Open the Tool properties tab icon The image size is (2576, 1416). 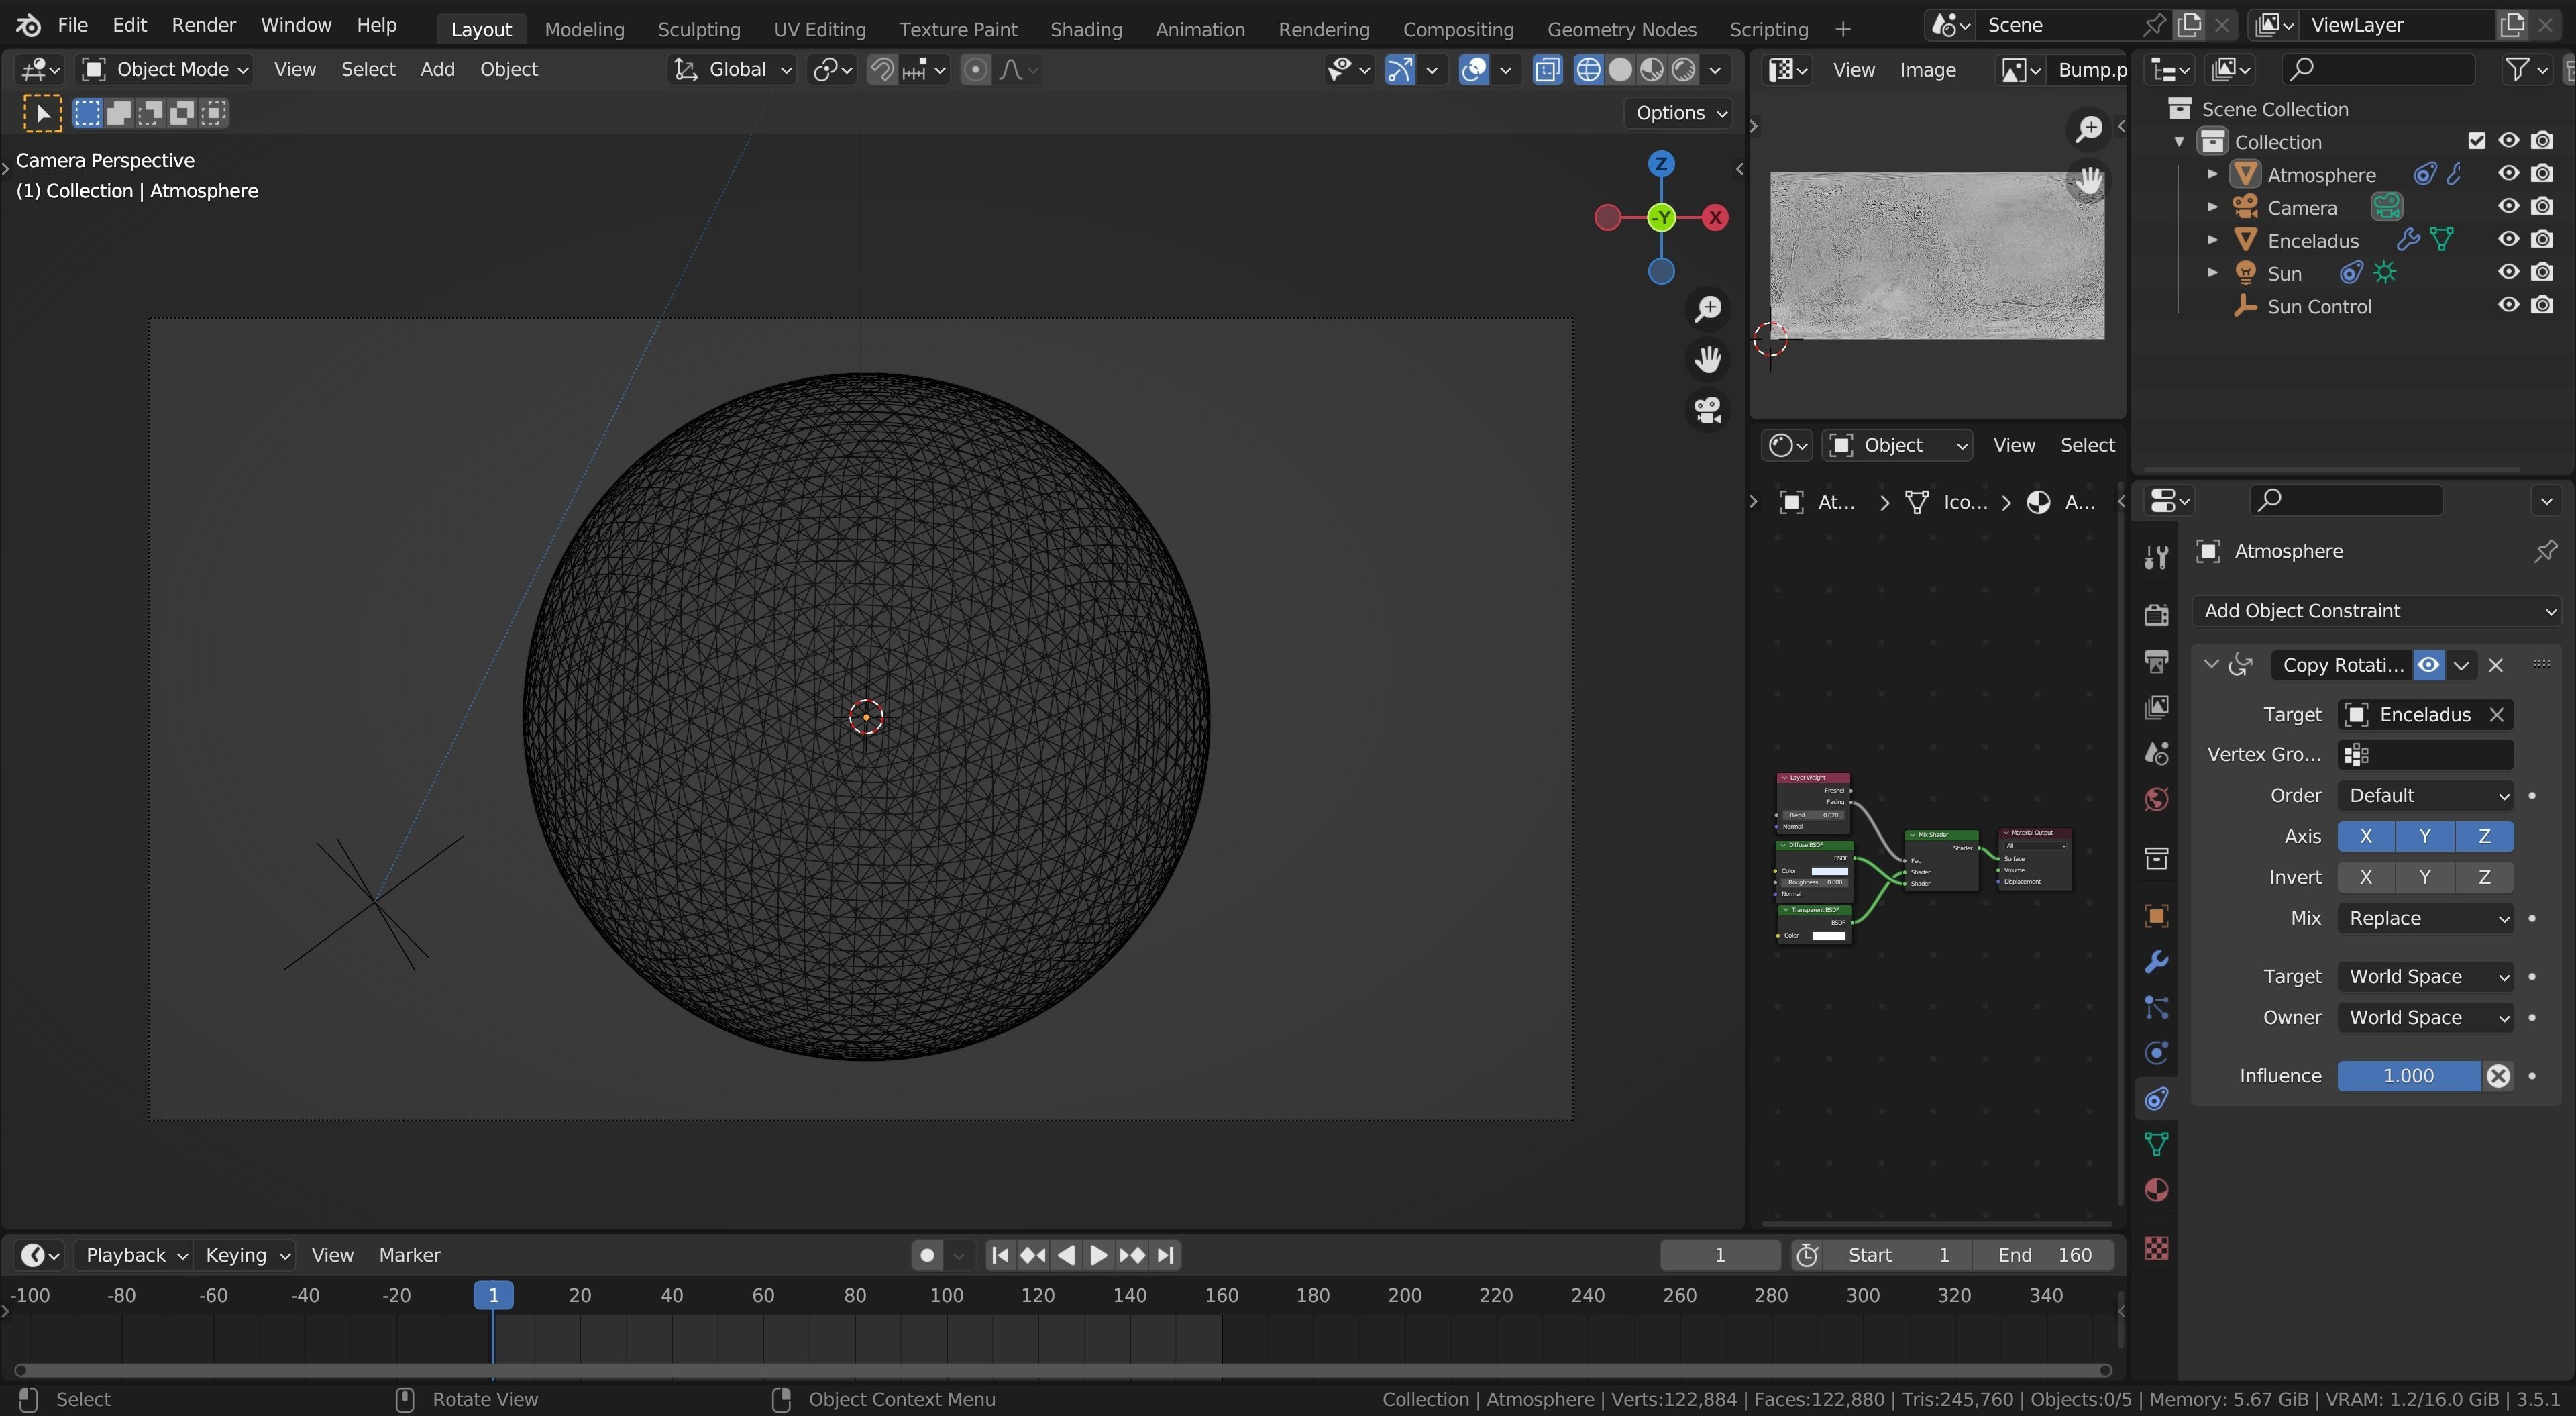pos(2156,558)
